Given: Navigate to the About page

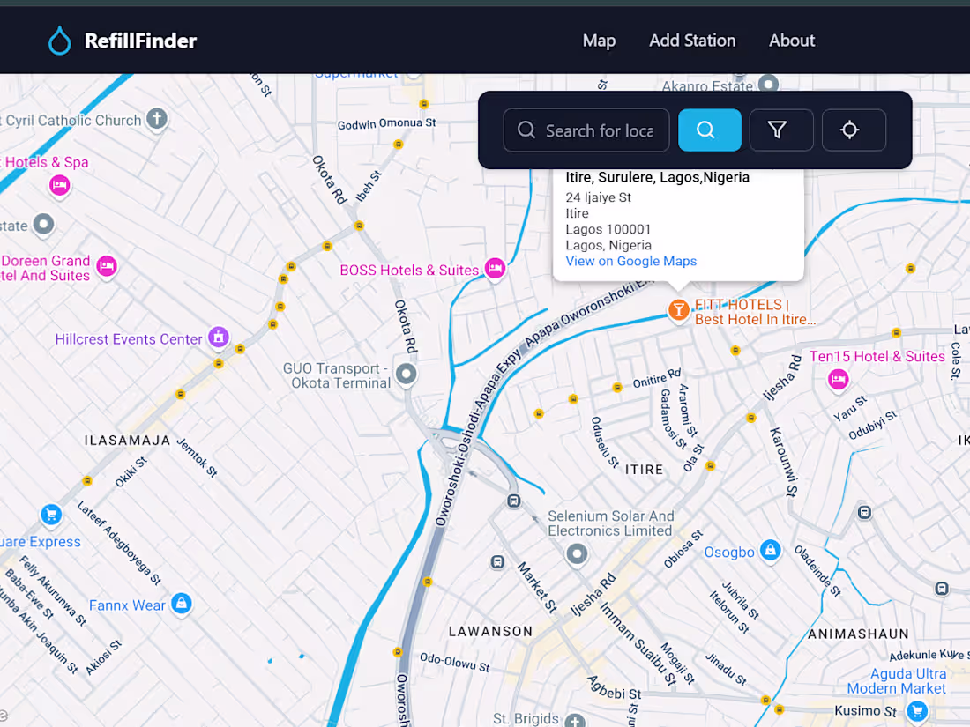Looking at the screenshot, I should (x=791, y=40).
